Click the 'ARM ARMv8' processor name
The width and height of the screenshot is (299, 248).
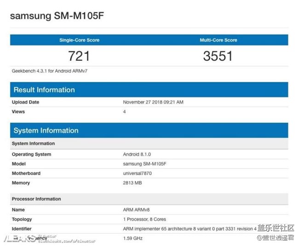(x=136, y=210)
